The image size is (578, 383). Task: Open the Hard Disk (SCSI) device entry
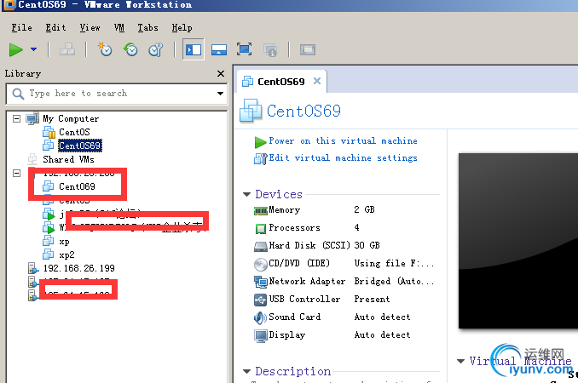tap(309, 245)
